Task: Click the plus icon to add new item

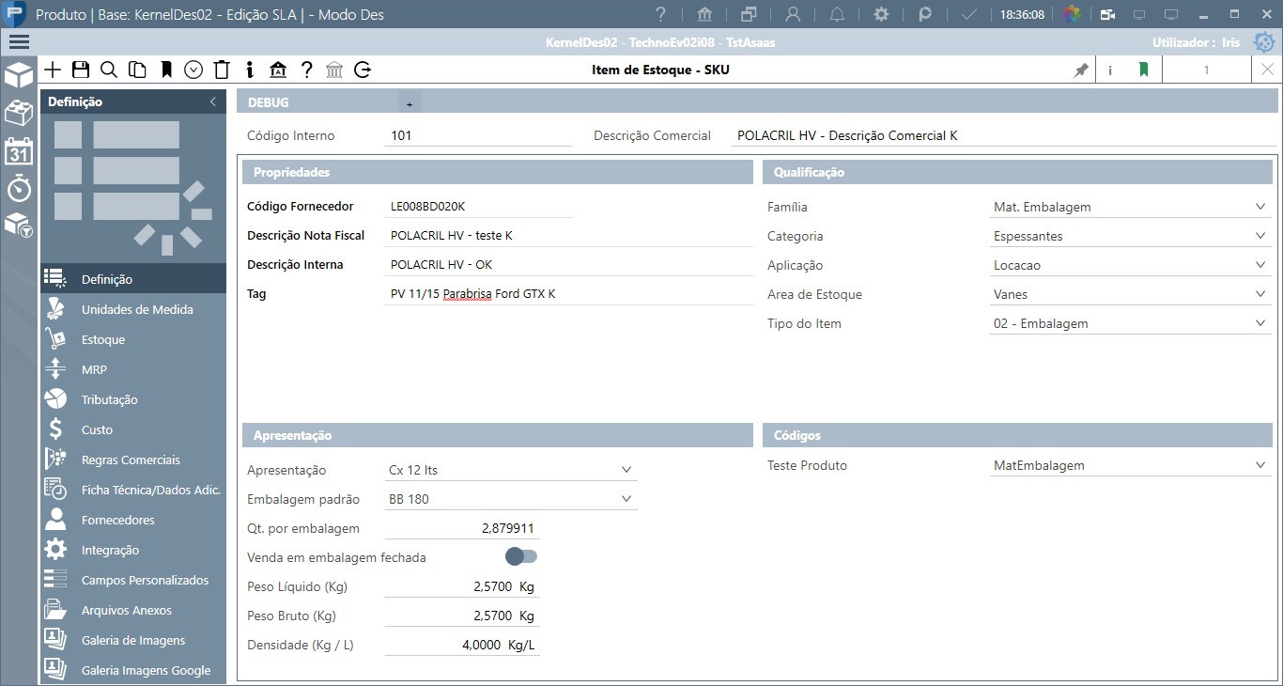Action: [x=53, y=70]
